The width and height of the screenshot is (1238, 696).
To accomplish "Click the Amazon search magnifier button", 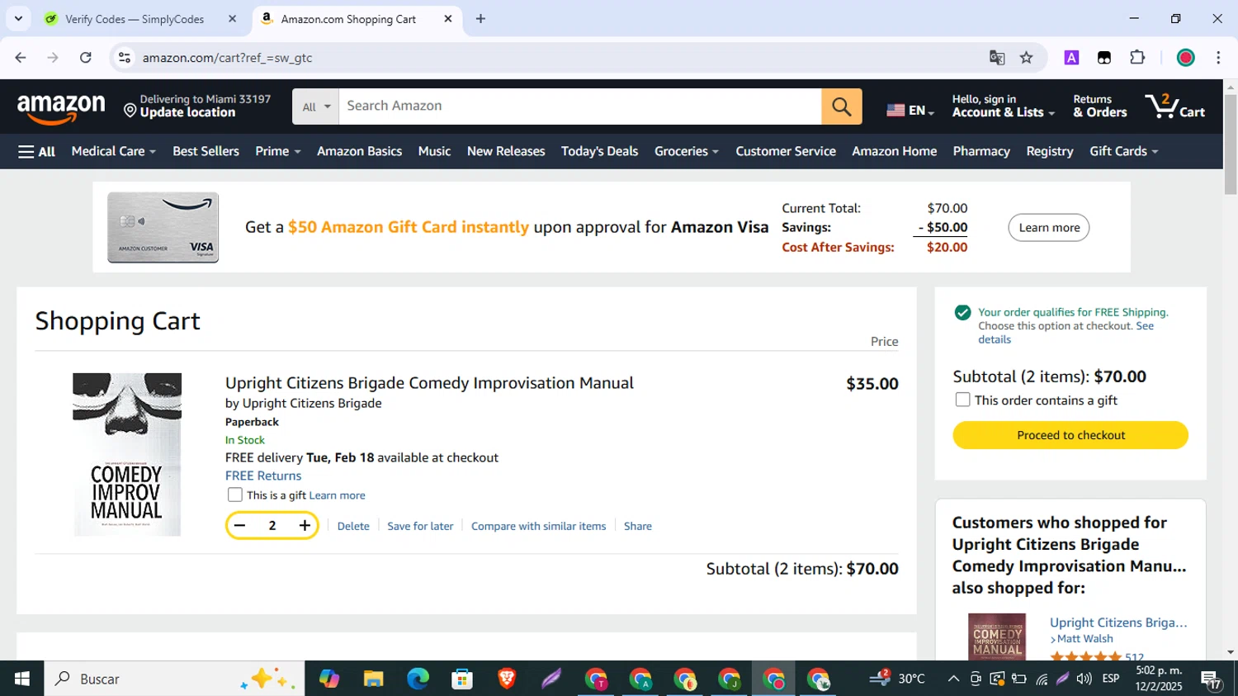I will (841, 107).
